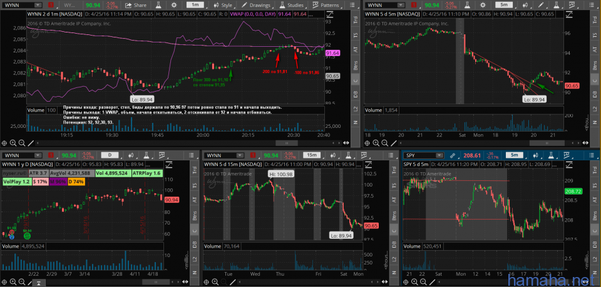
Task: Zoom out on the 1m chart
Action: [21, 143]
